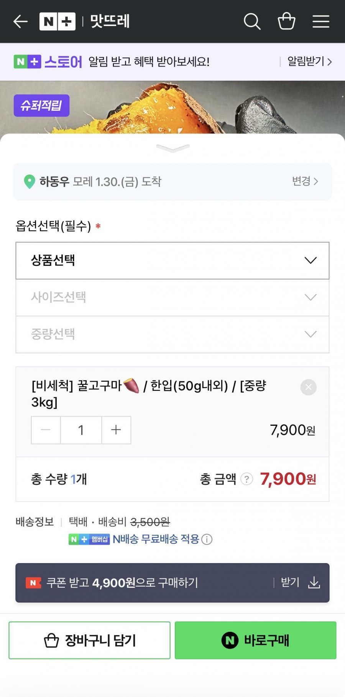Tap the back arrow icon
The image size is (345, 697).
(x=20, y=21)
